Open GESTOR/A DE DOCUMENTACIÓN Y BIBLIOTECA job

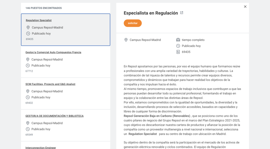[54, 116]
